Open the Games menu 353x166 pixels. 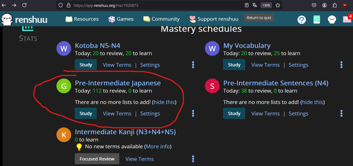[x=121, y=19]
